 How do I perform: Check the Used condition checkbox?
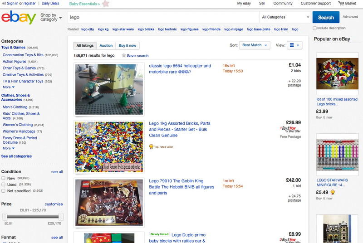coord(4,185)
